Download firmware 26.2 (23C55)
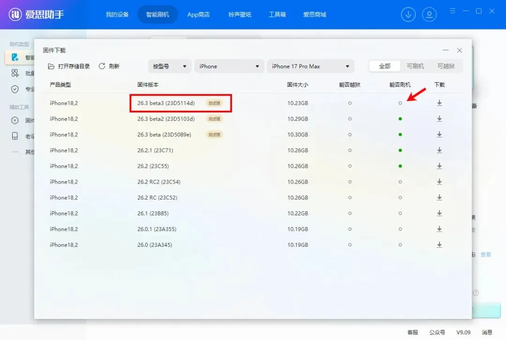The width and height of the screenshot is (506, 340). pyautogui.click(x=439, y=166)
